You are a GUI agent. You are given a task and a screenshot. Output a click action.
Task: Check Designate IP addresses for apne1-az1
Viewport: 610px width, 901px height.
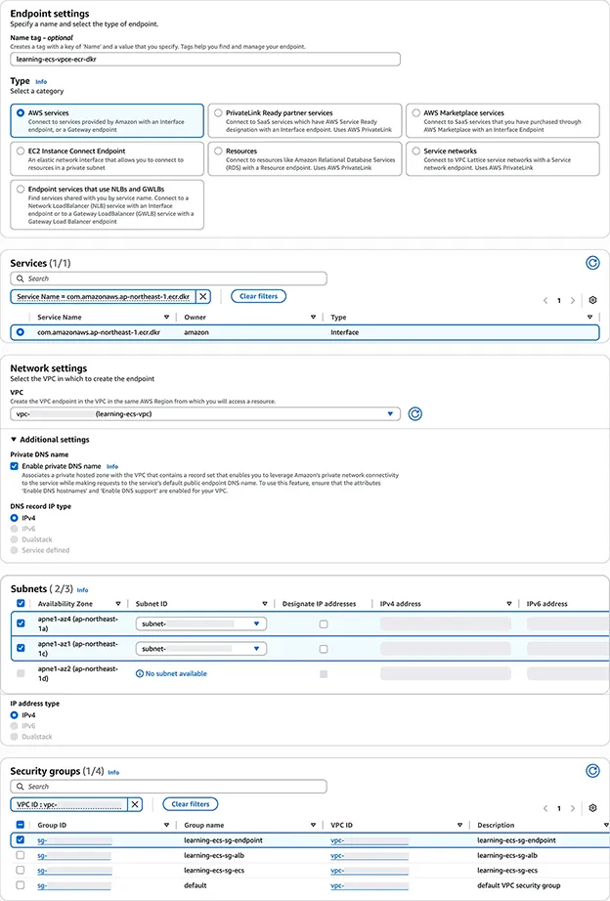click(324, 649)
